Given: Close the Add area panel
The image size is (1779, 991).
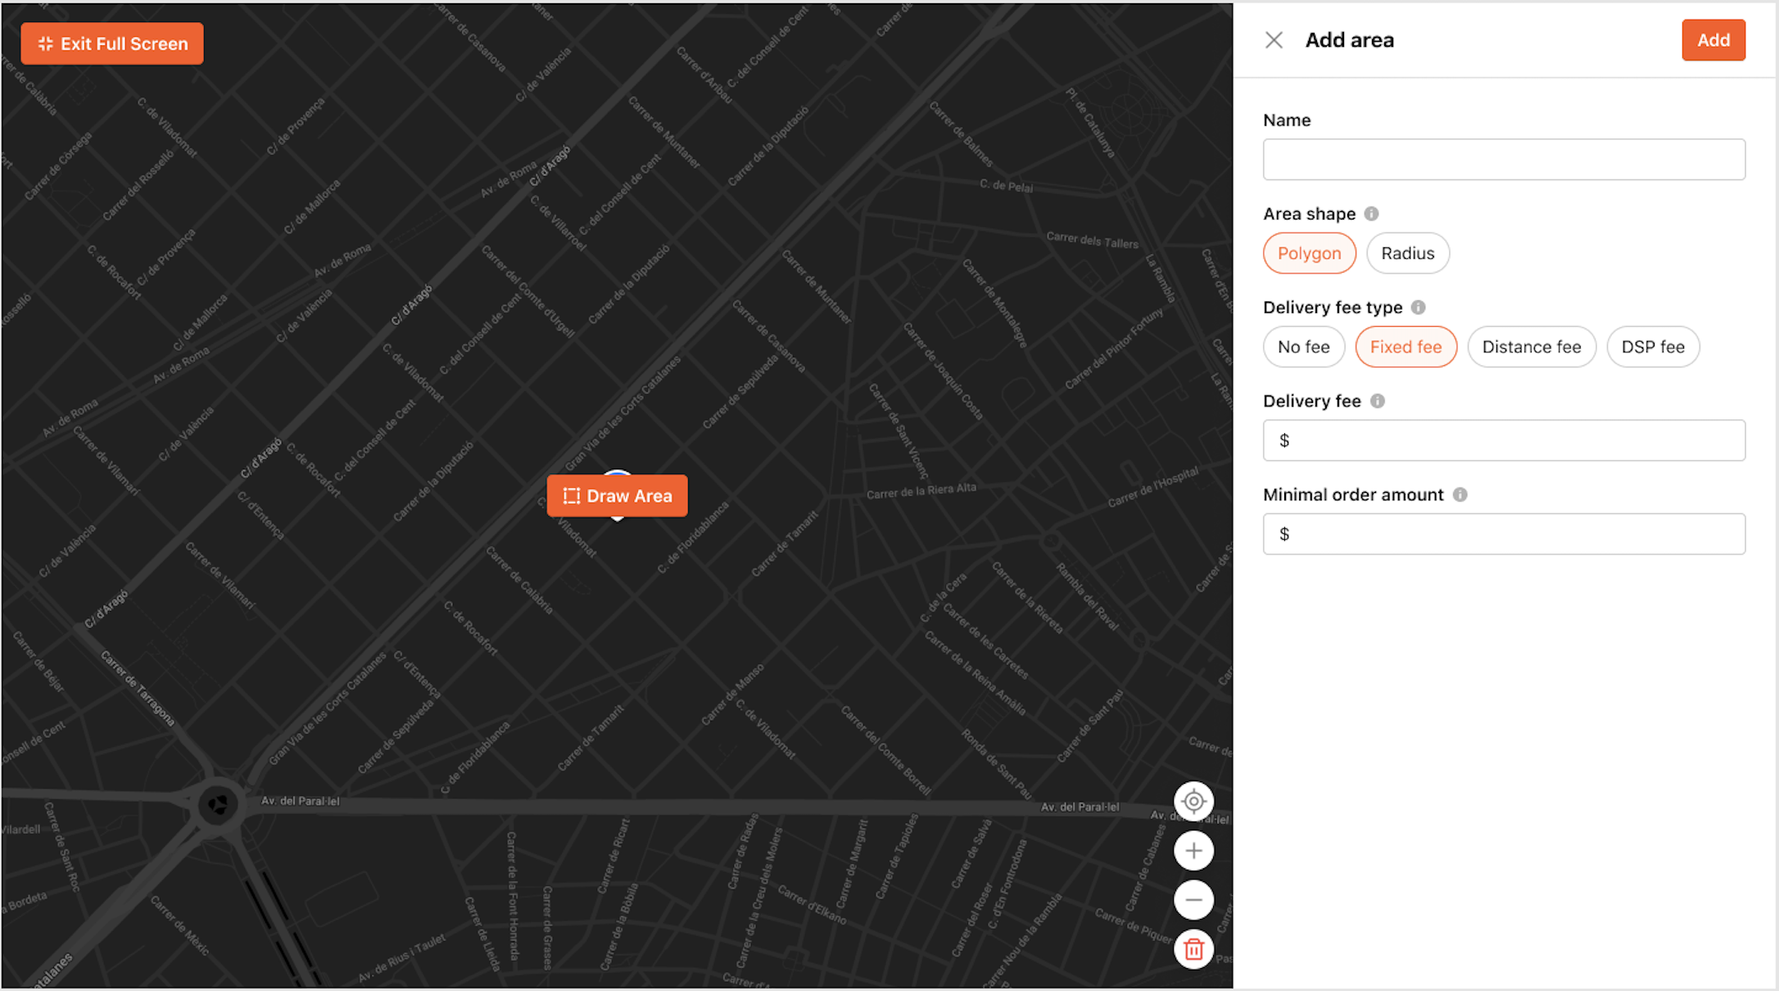Looking at the screenshot, I should (1274, 40).
